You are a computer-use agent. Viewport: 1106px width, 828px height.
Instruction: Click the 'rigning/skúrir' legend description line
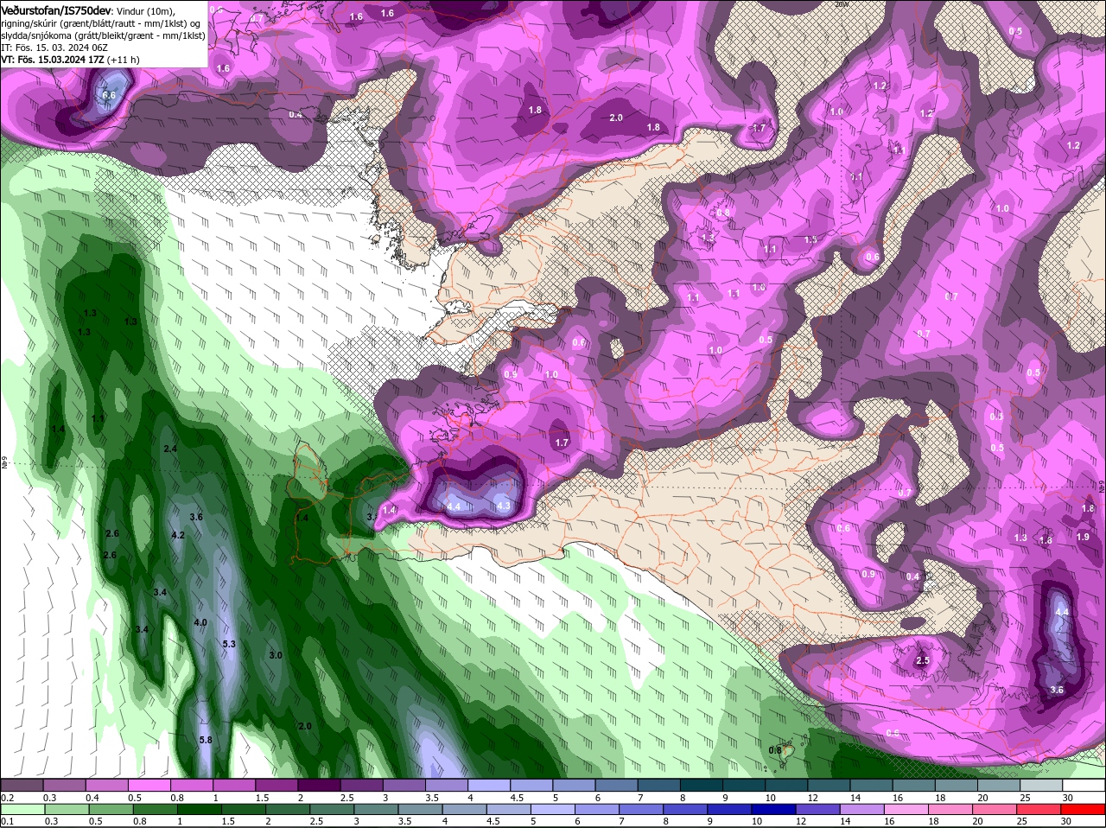coord(101,22)
